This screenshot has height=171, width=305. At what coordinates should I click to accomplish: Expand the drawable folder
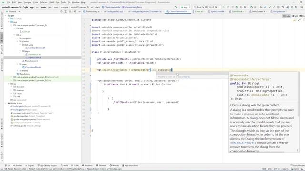click(x=11, y=87)
